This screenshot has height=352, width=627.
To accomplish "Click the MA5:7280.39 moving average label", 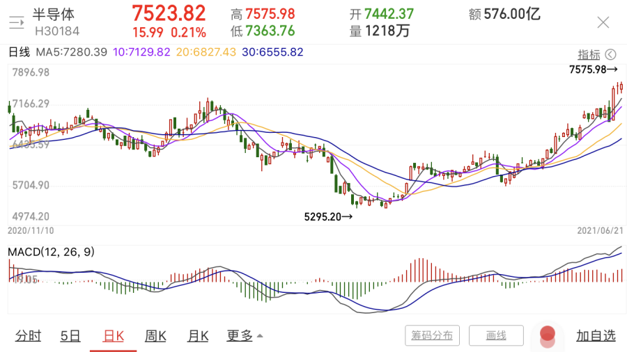I will (72, 52).
